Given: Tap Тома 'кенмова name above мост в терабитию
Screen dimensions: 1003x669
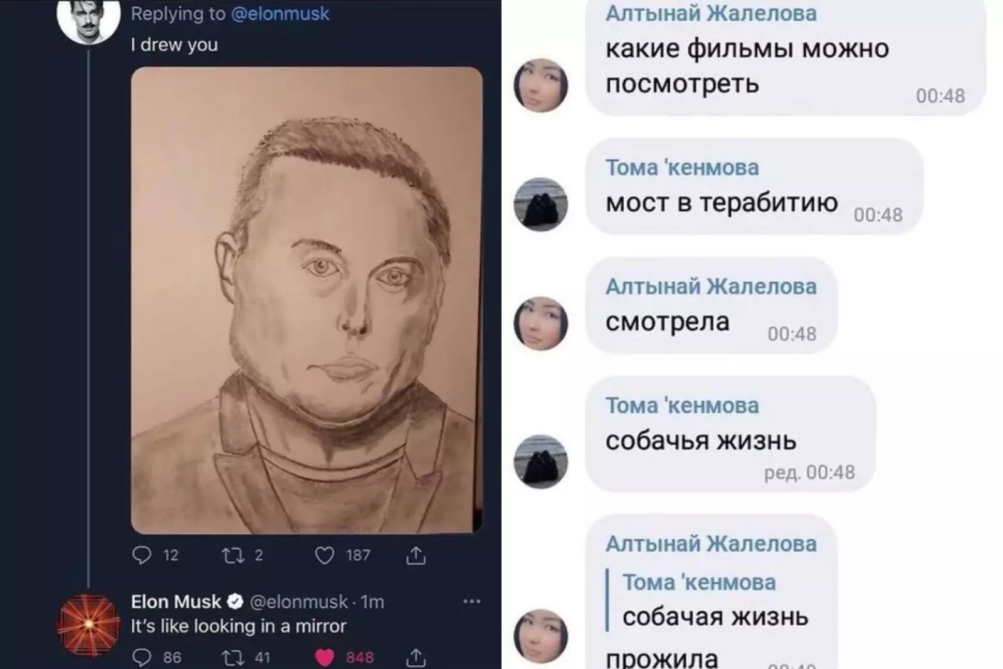Looking at the screenshot, I should pyautogui.click(x=682, y=167).
